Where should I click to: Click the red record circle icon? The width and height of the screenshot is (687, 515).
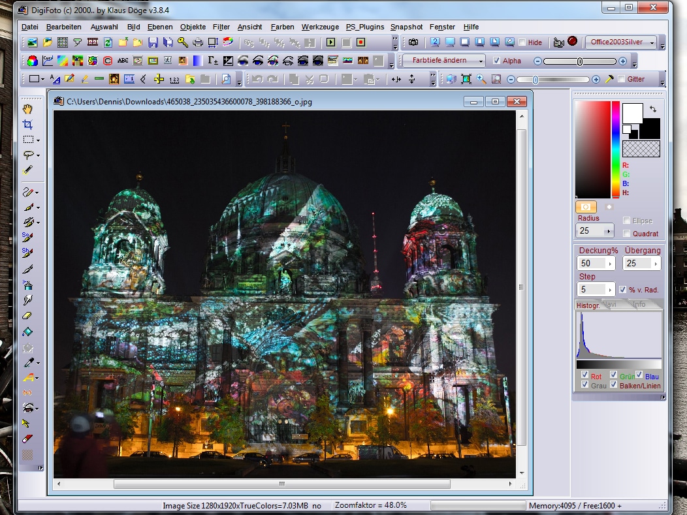coord(573,42)
